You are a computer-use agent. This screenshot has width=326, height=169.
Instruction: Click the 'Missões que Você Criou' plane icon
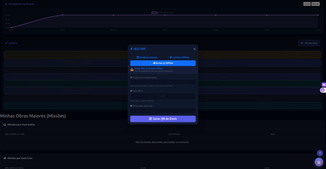(4, 158)
